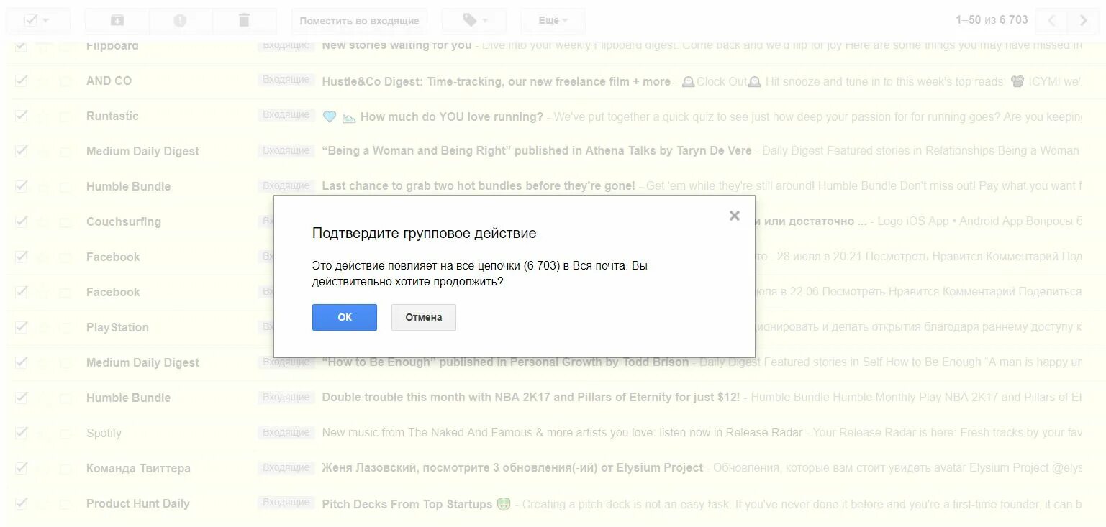Viewport: 1106px width, 527px height.
Task: Click the blue heart emoji in Runtastic subject
Action: click(330, 116)
